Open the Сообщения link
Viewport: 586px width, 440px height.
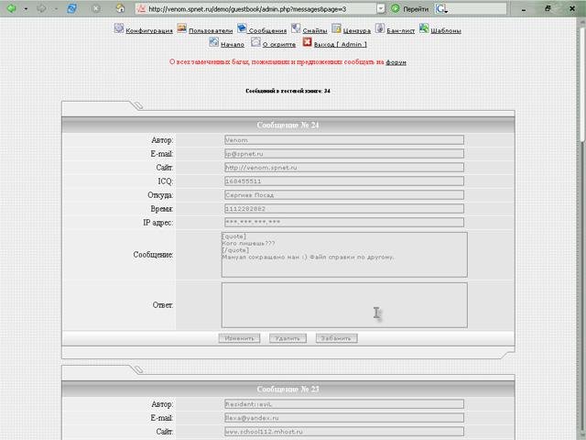[x=267, y=30]
